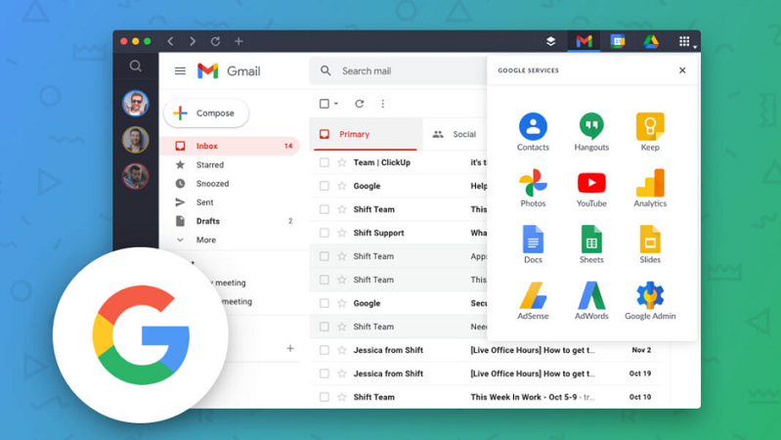781x440 pixels.
Task: Open the select-all checkbox dropdown arrow
Action: (x=336, y=104)
